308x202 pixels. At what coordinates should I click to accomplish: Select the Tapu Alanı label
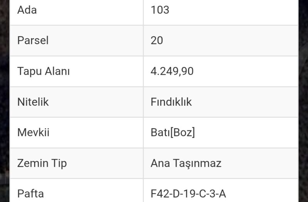pos(44,71)
